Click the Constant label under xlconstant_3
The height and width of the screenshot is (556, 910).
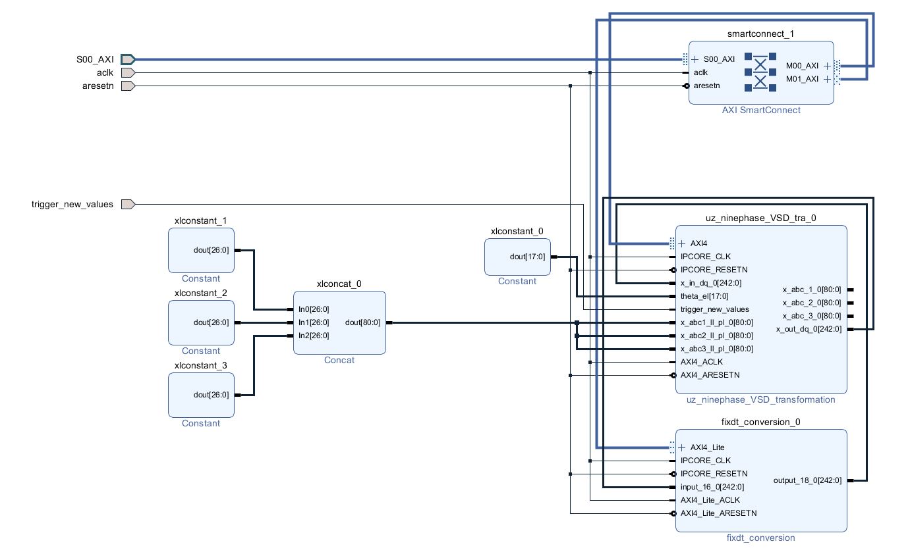201,423
